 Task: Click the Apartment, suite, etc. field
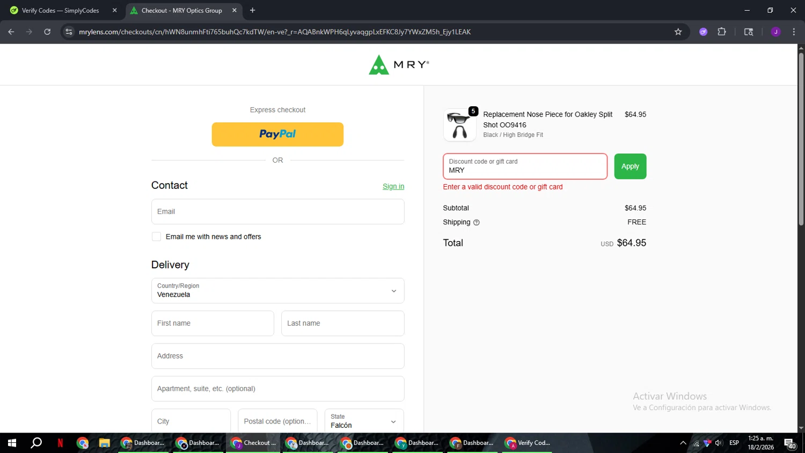[x=277, y=389]
